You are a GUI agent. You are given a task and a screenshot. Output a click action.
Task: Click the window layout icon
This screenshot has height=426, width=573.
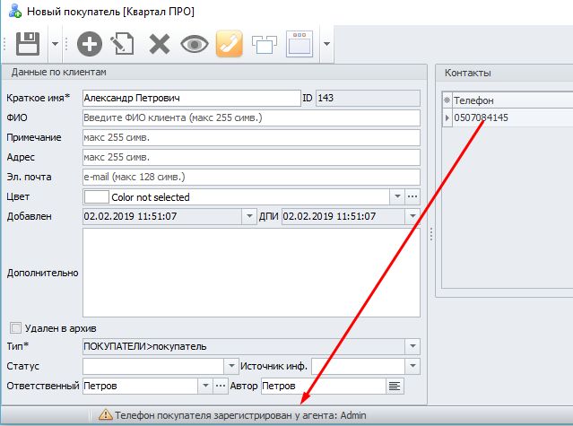pyautogui.click(x=300, y=43)
